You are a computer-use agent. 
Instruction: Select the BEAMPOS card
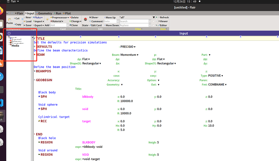(43, 71)
